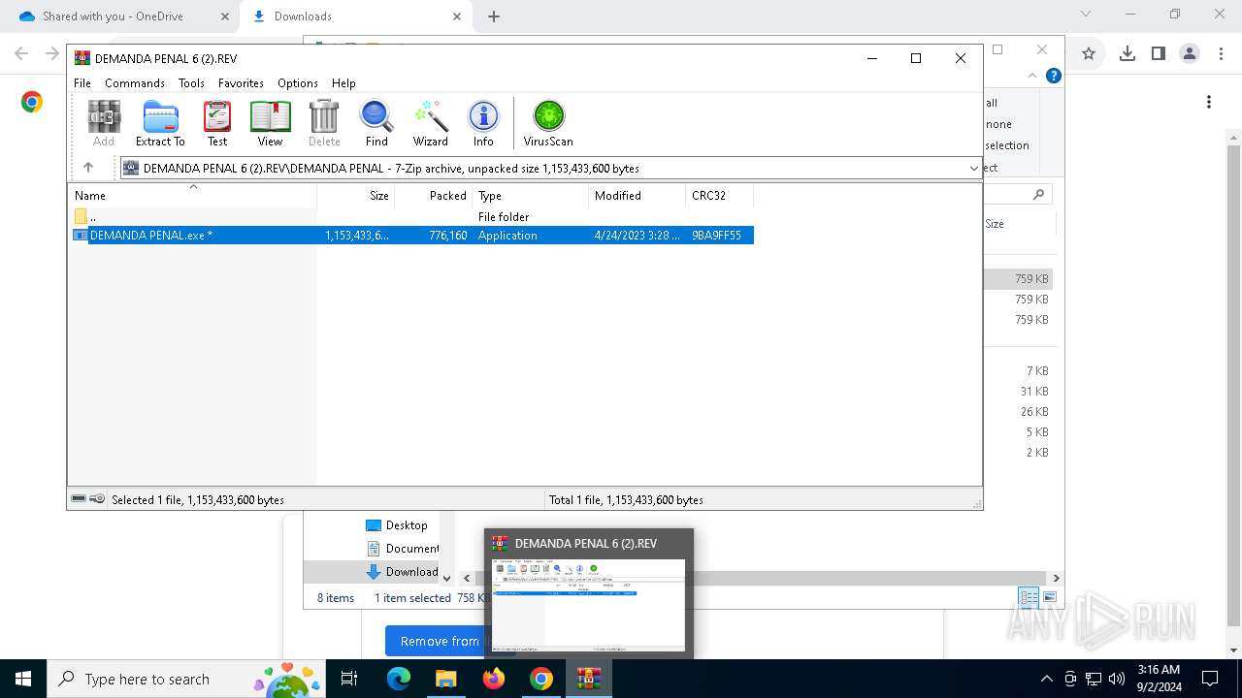Viewport: 1242px width, 698px height.
Task: Show hidden system tray icons
Action: tap(1046, 679)
